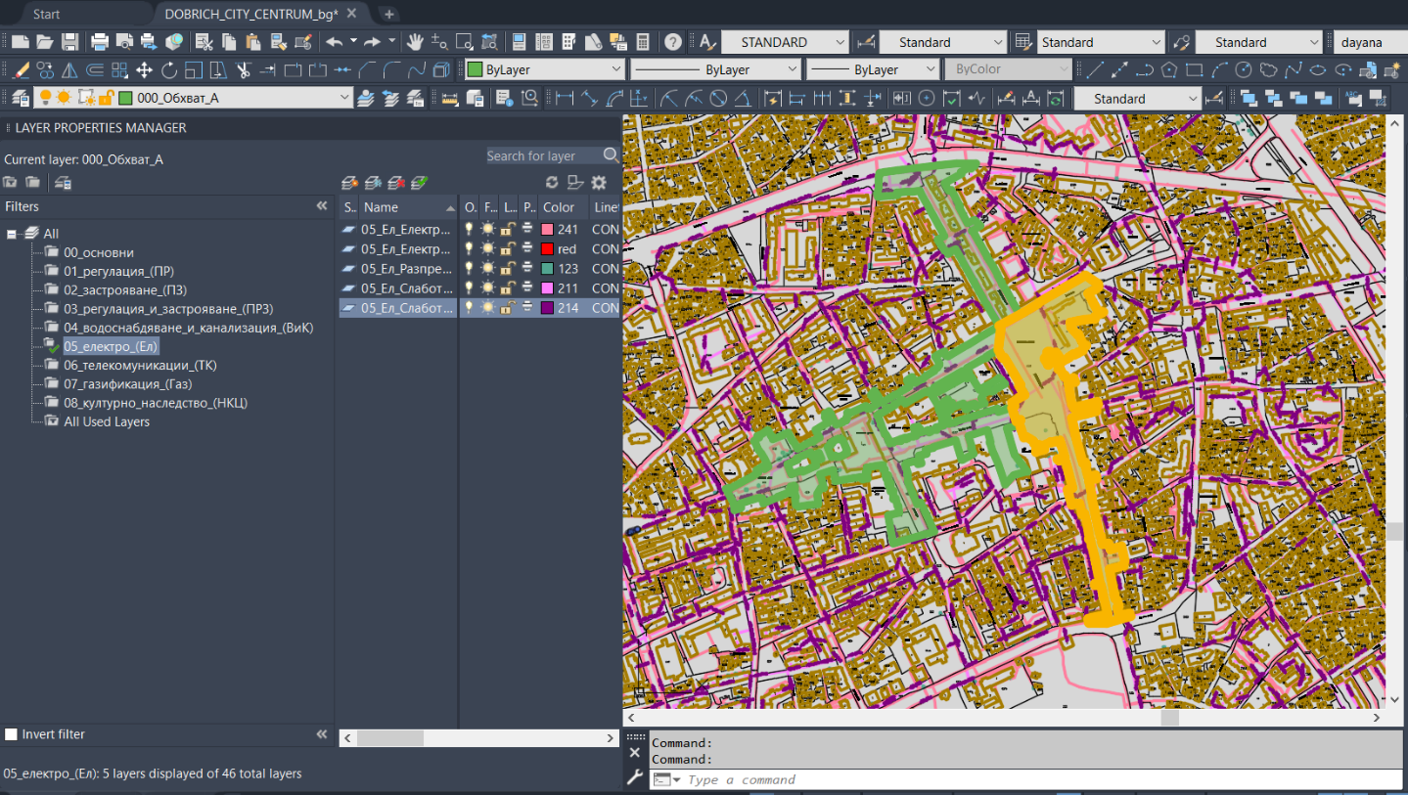Viewport: 1408px width, 795px height.
Task: Select the 06_телекомуникации_(ТК) filter
Action: tap(140, 365)
